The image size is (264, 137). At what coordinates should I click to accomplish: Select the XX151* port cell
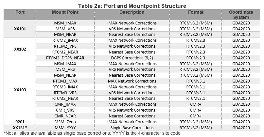tap(20, 128)
